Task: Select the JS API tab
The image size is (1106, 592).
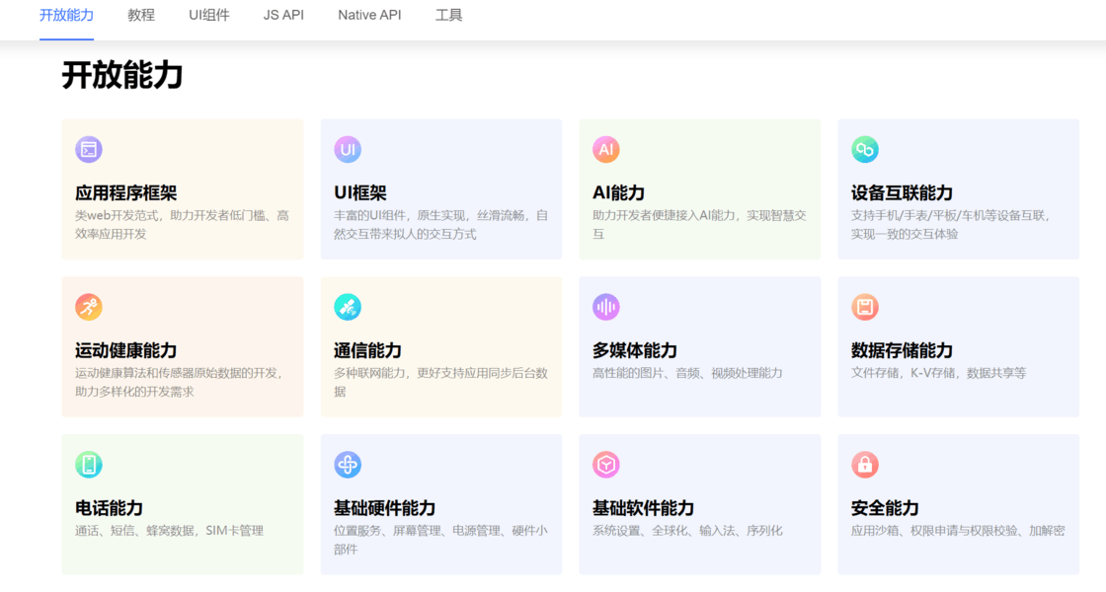Action: [283, 15]
